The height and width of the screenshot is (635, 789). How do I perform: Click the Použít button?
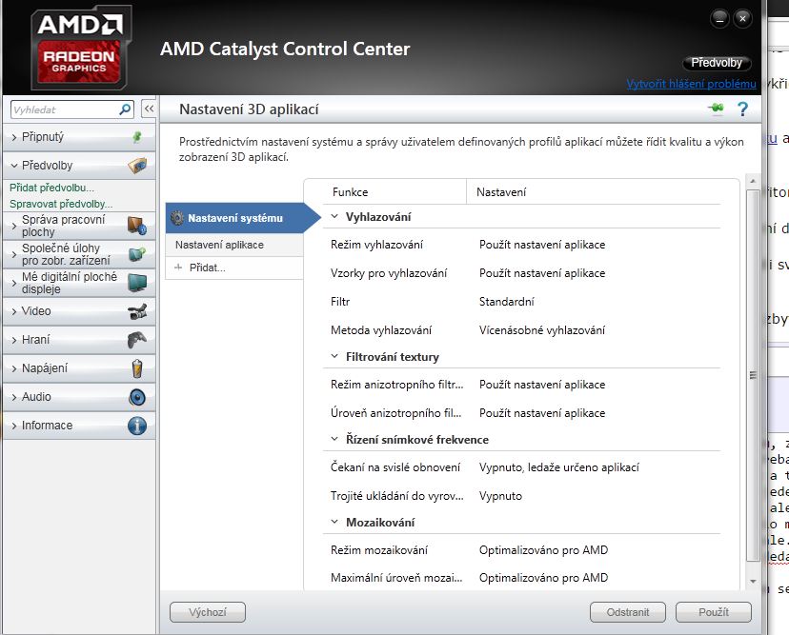tap(714, 612)
